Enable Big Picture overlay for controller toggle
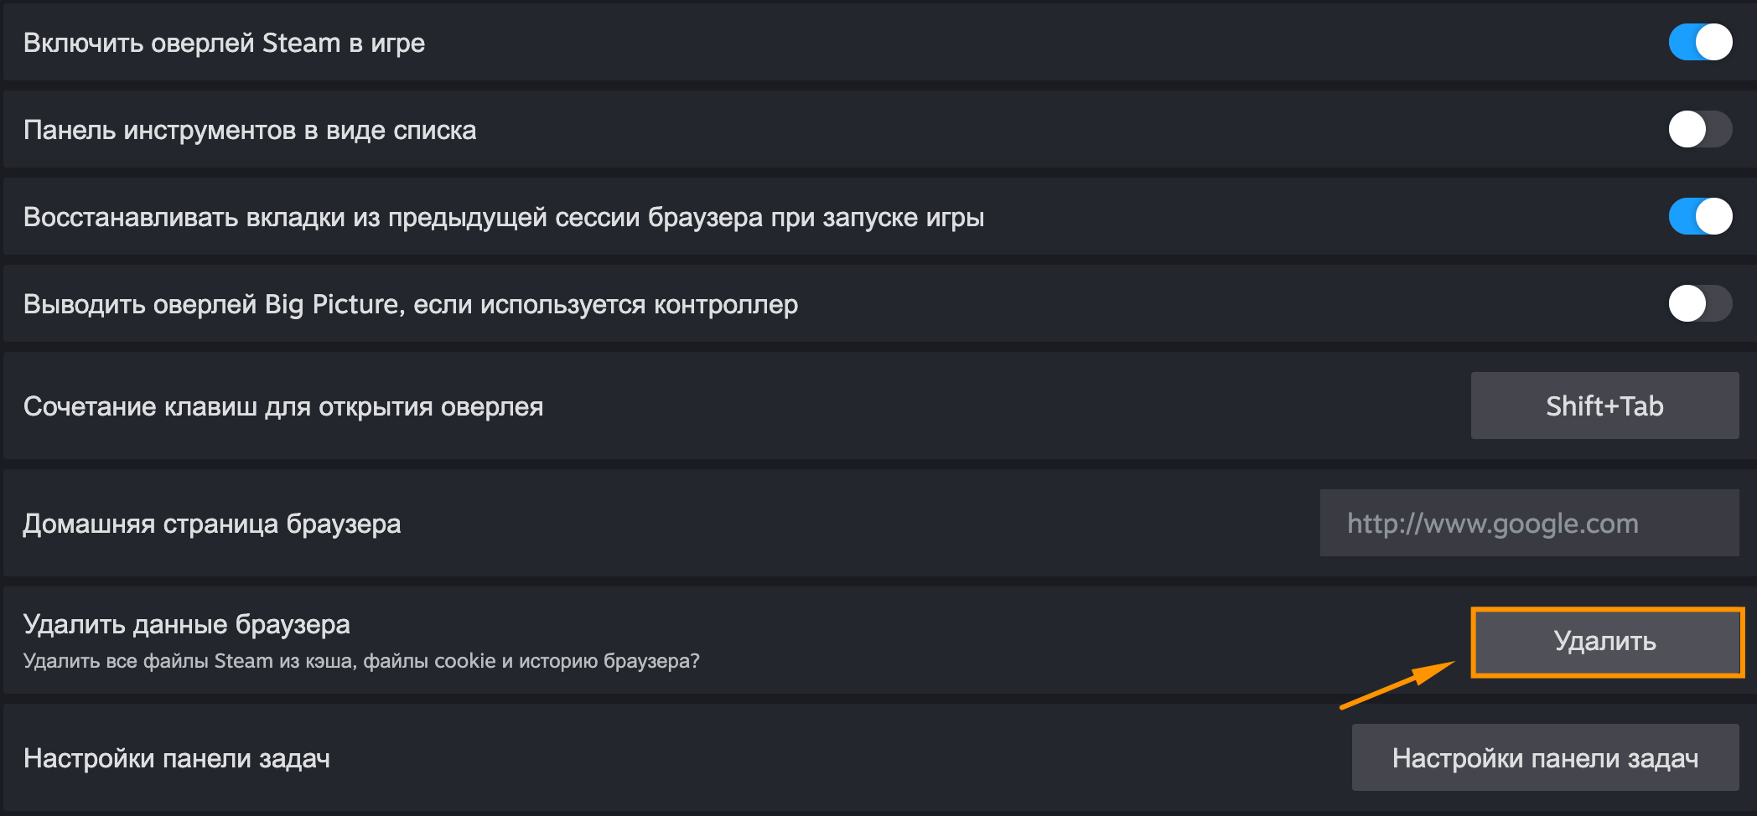Viewport: 1757px width, 816px height. pos(1700,303)
